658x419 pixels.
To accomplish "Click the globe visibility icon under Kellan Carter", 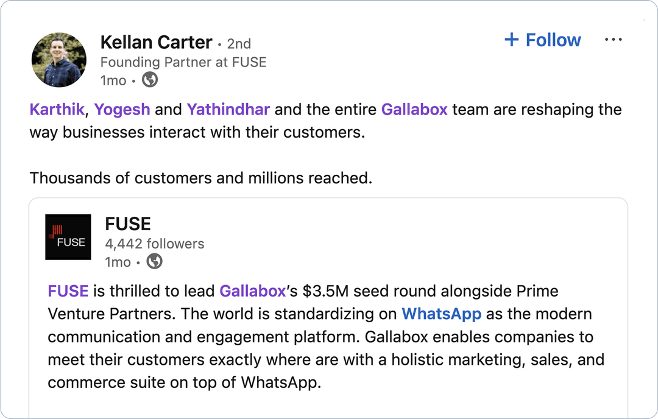I will pos(149,80).
